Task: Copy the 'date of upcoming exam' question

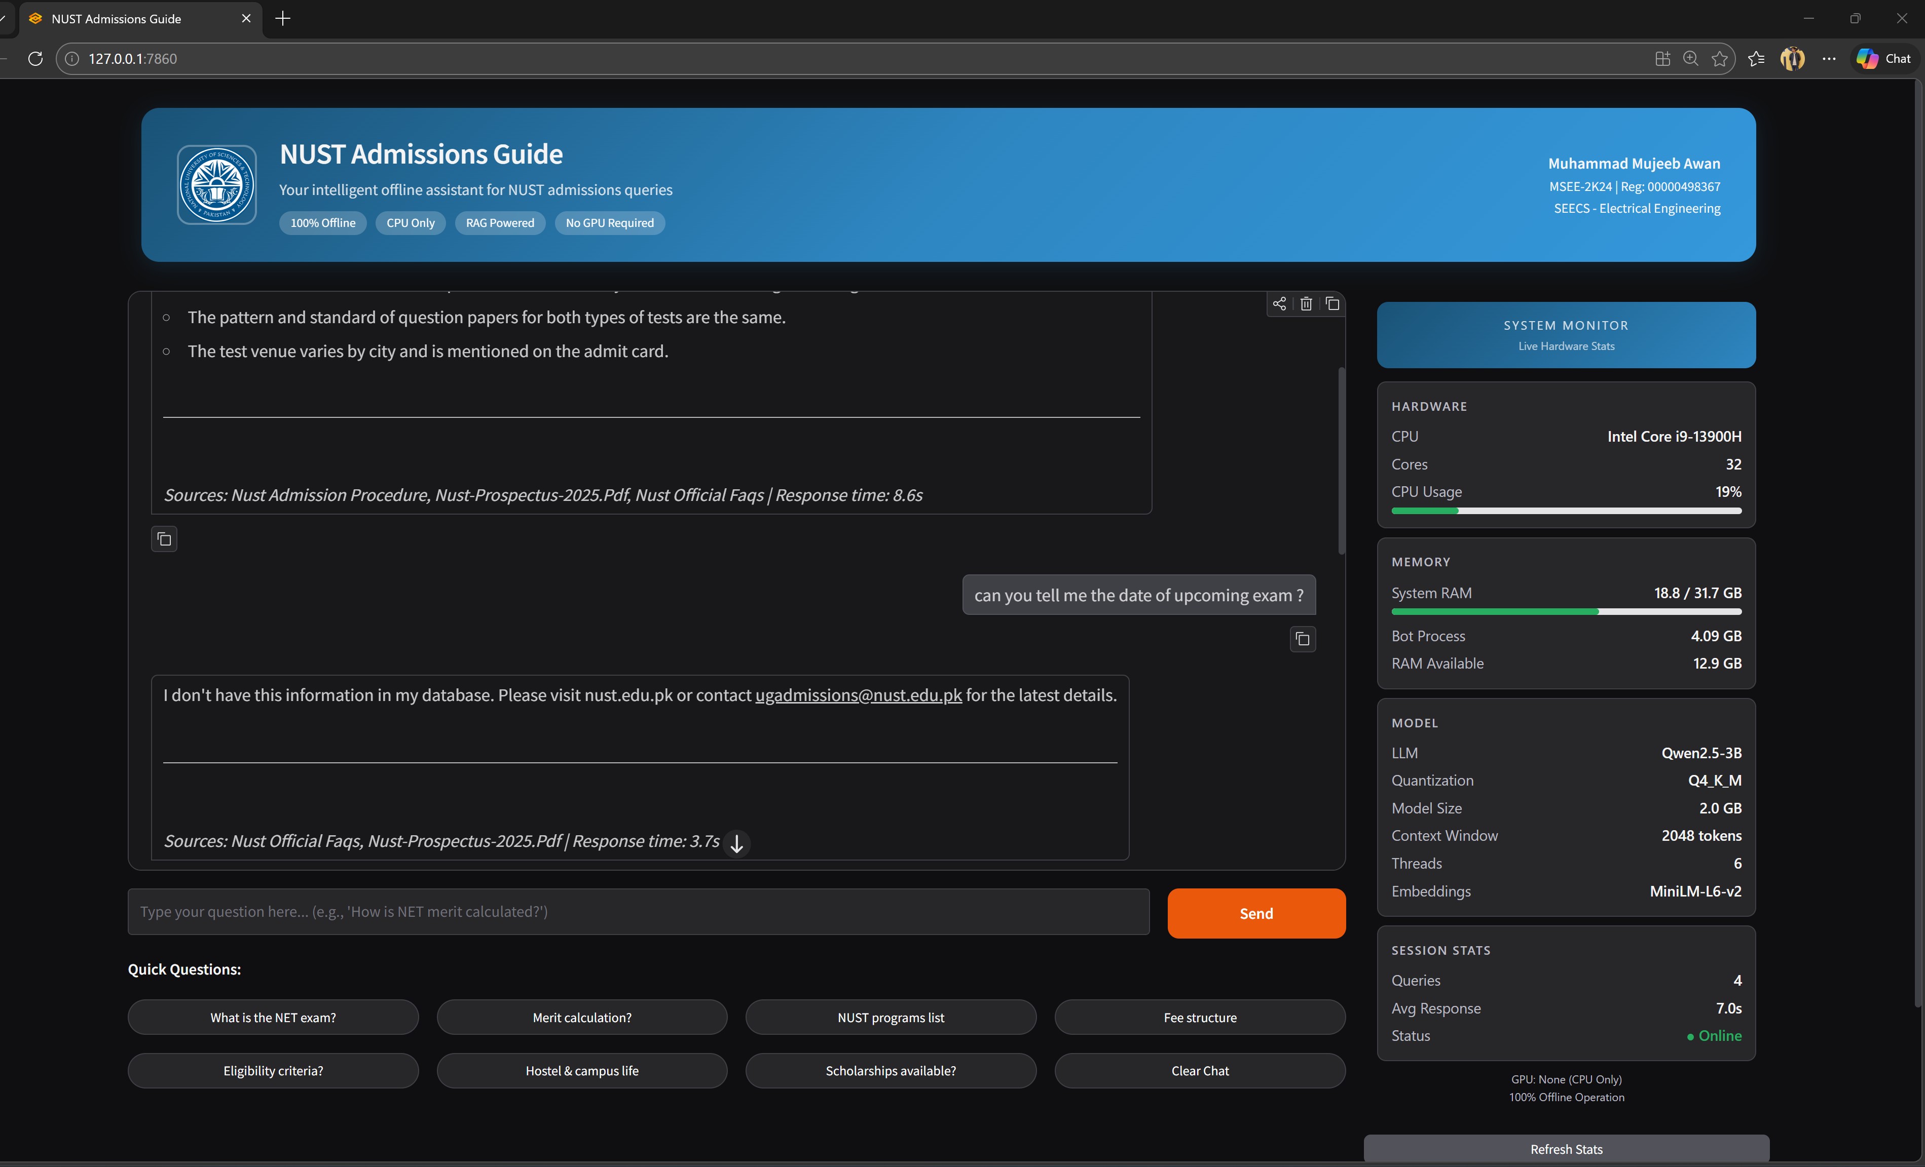Action: tap(1303, 639)
